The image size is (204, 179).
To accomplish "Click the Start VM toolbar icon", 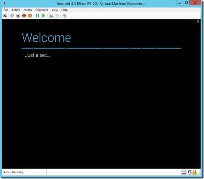I will 12,16.
